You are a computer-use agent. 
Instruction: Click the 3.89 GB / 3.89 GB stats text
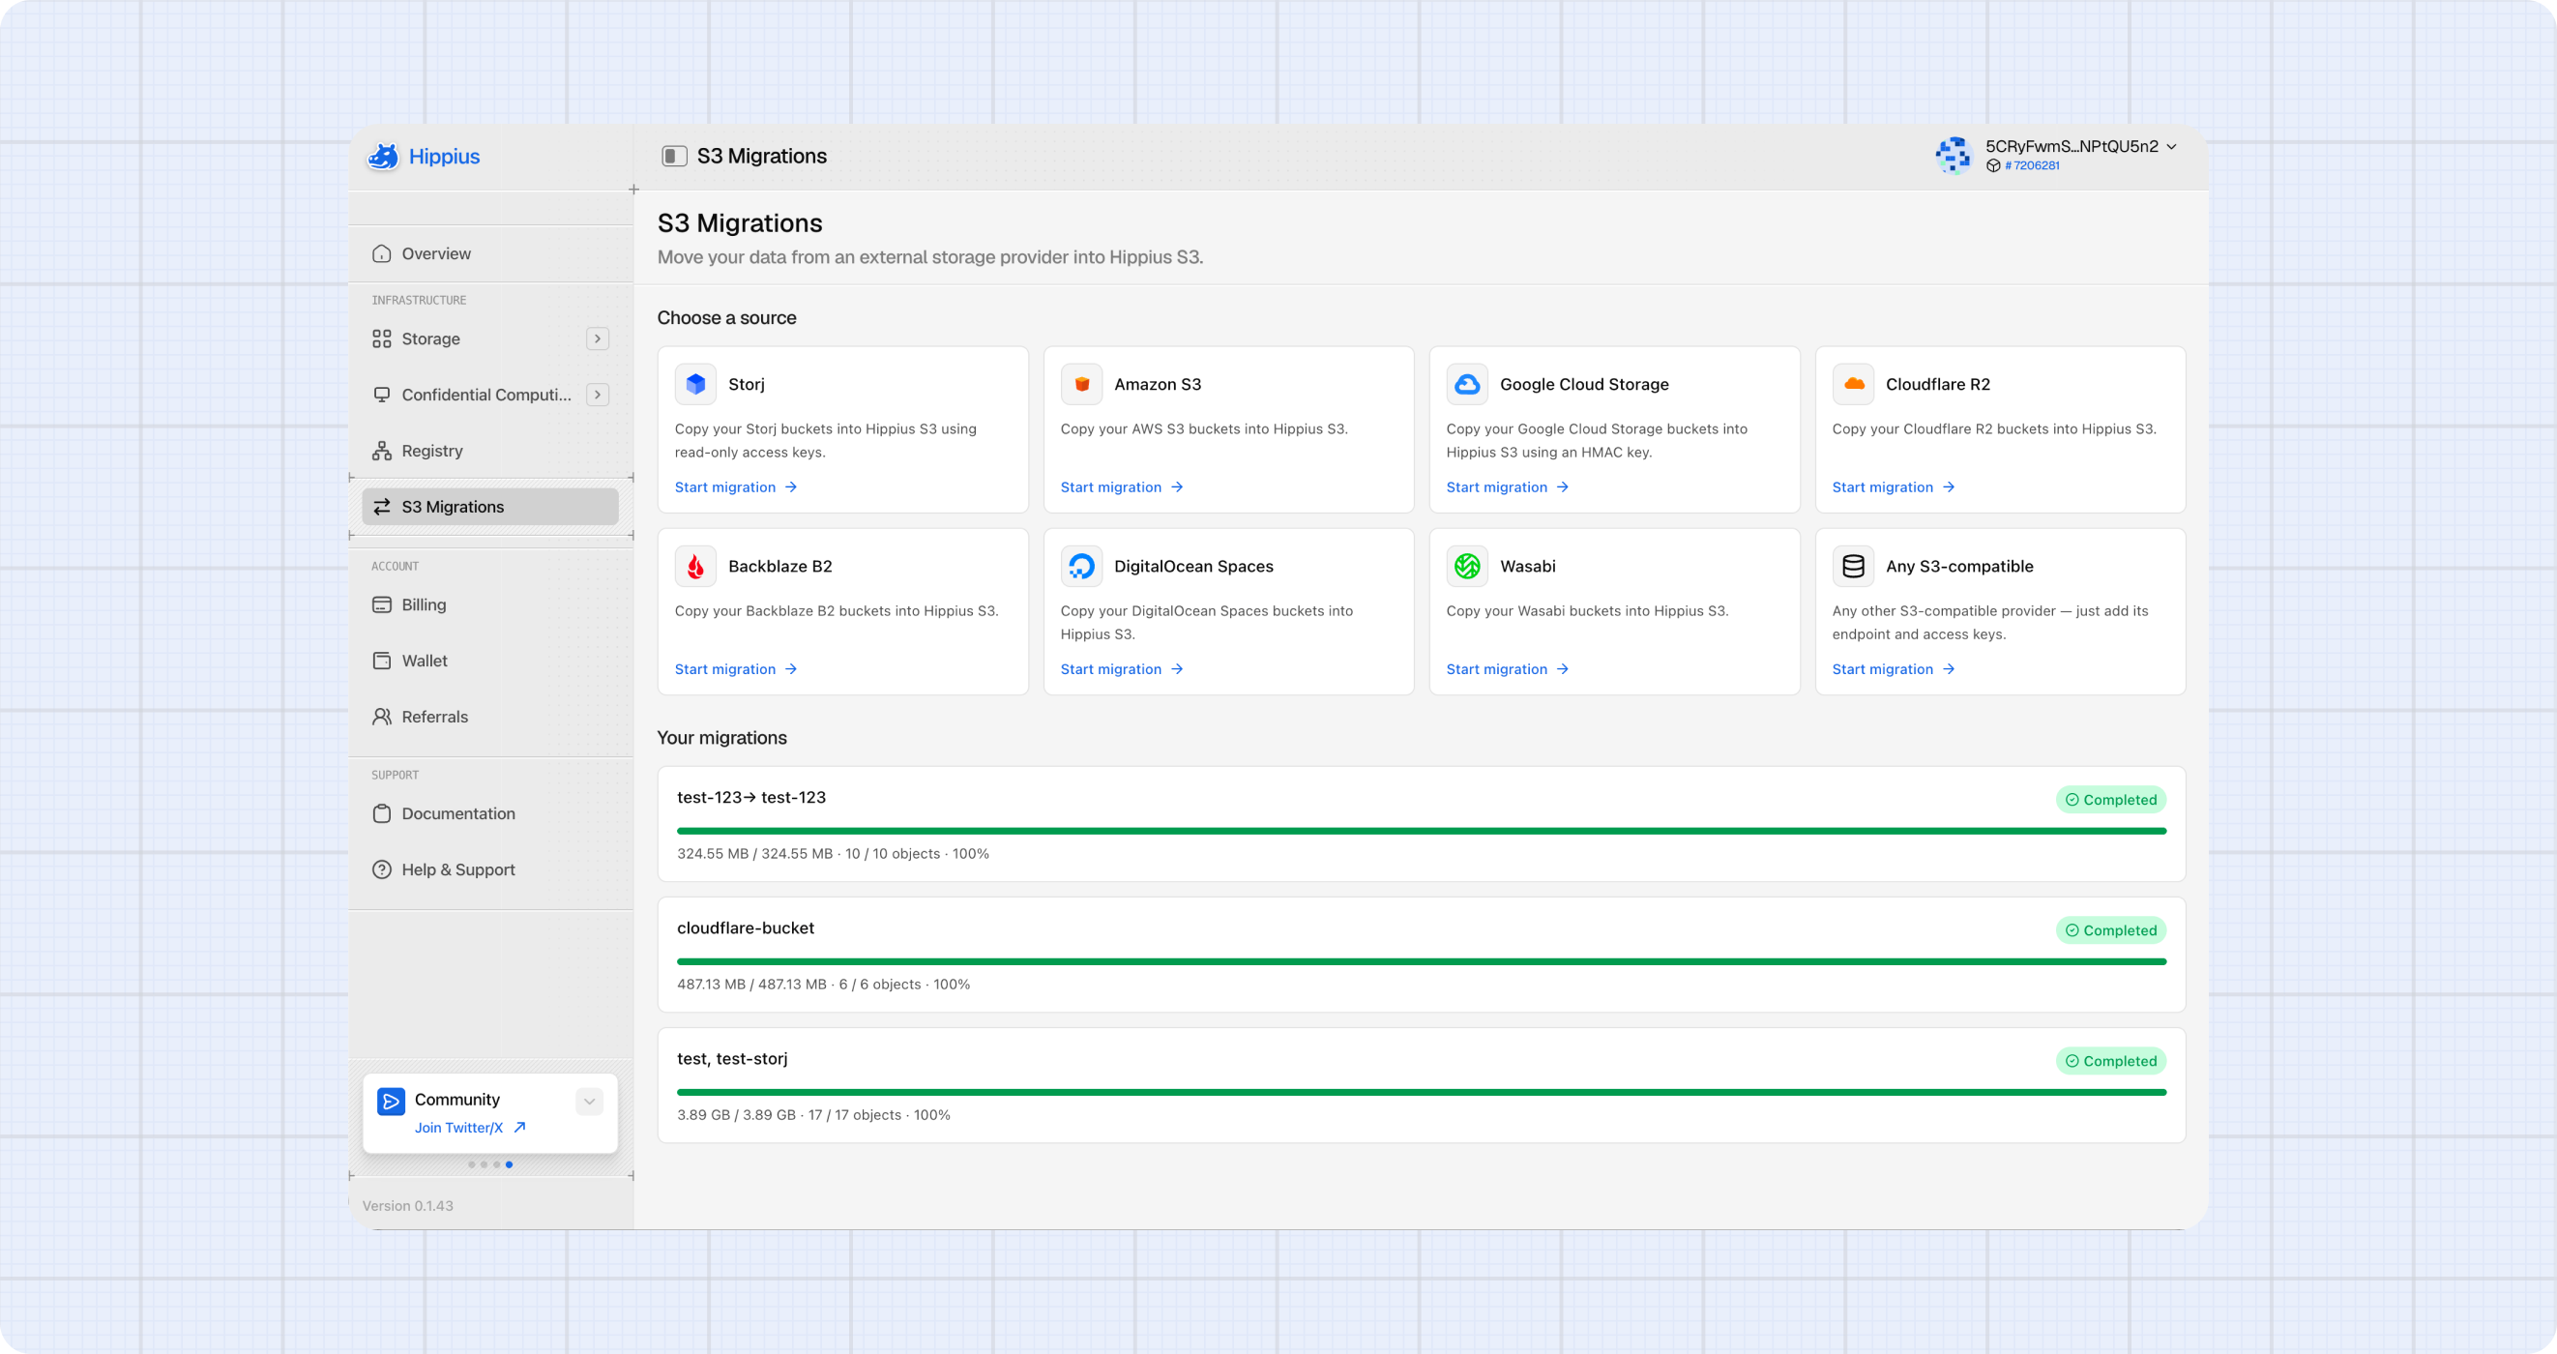coord(813,1115)
